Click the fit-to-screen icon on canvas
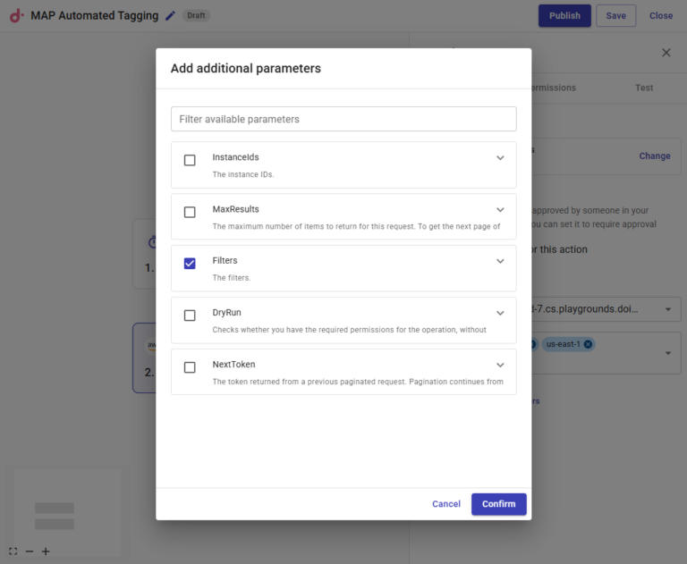Image resolution: width=687 pixels, height=564 pixels. coord(13,551)
